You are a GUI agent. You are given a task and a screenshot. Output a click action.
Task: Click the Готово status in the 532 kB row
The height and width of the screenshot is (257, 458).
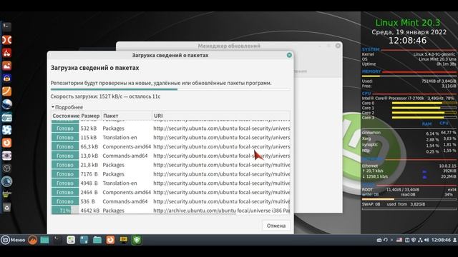pos(65,128)
